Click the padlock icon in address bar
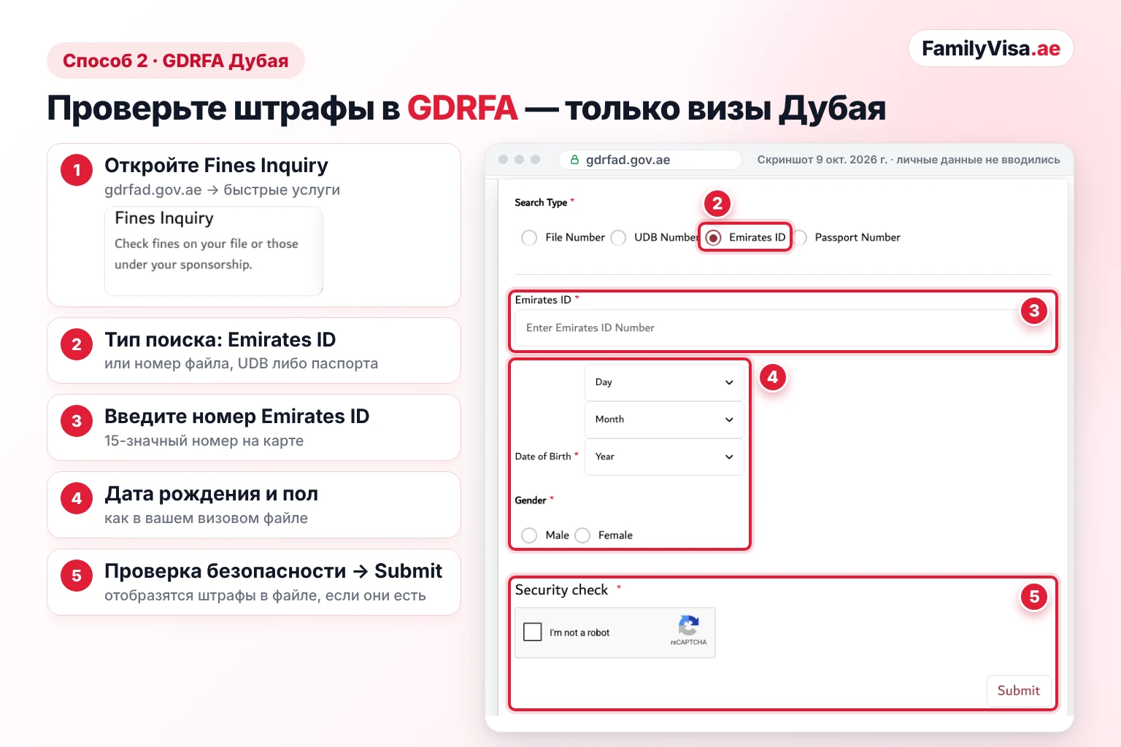Viewport: 1121px width, 747px height. 575,160
